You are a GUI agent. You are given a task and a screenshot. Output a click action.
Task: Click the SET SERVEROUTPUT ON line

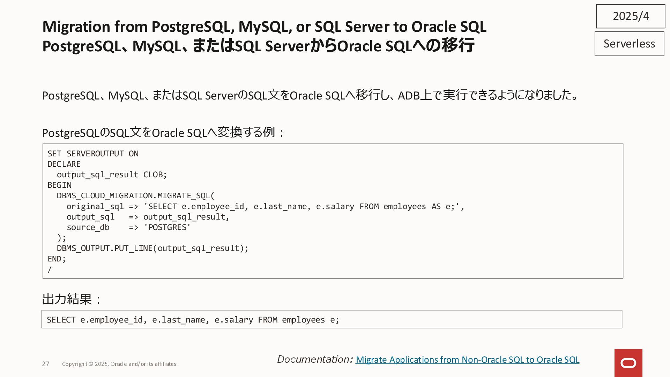click(93, 154)
